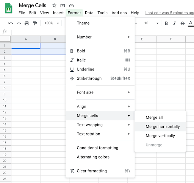Expand the Text wrapping submenu

[100, 125]
